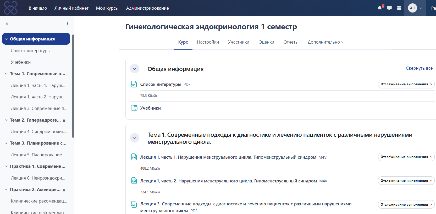This screenshot has width=436, height=214.
Task: Click PDF icon for Список литературы
Action: click(x=134, y=84)
